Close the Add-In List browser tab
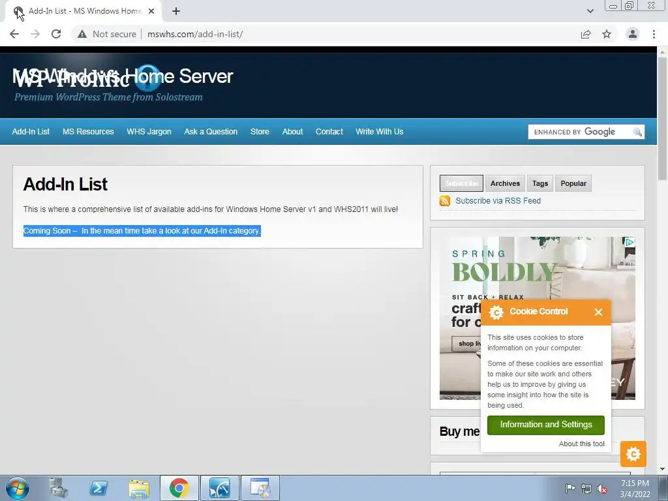This screenshot has height=501, width=668. [151, 11]
